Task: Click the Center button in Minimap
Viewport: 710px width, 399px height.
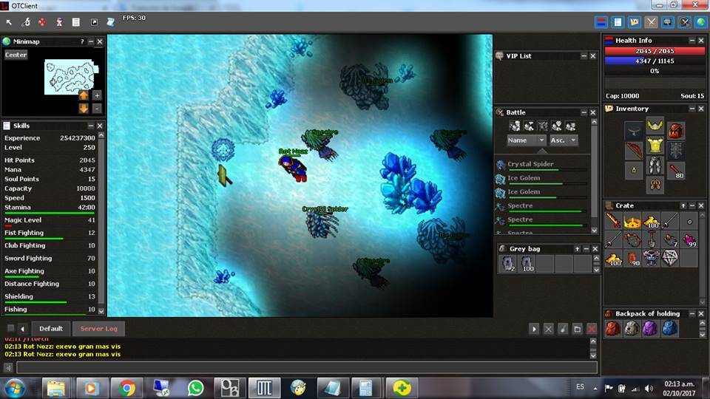Action: (x=16, y=55)
